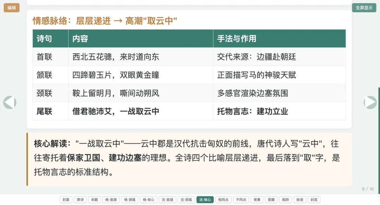
Task: Open the 原诗 slide tab
Action: click(80, 200)
